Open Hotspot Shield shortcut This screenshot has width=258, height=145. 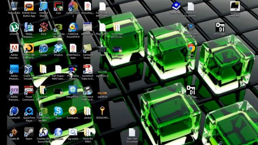(44, 6)
